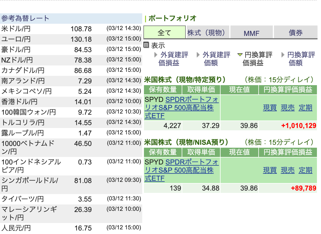Click the 露ルーブル/円 rate 1.47

85,133
